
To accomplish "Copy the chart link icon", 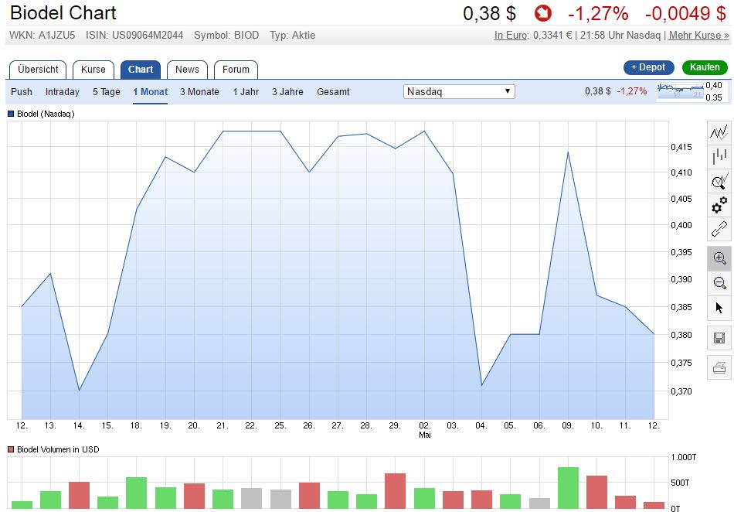I will (719, 230).
